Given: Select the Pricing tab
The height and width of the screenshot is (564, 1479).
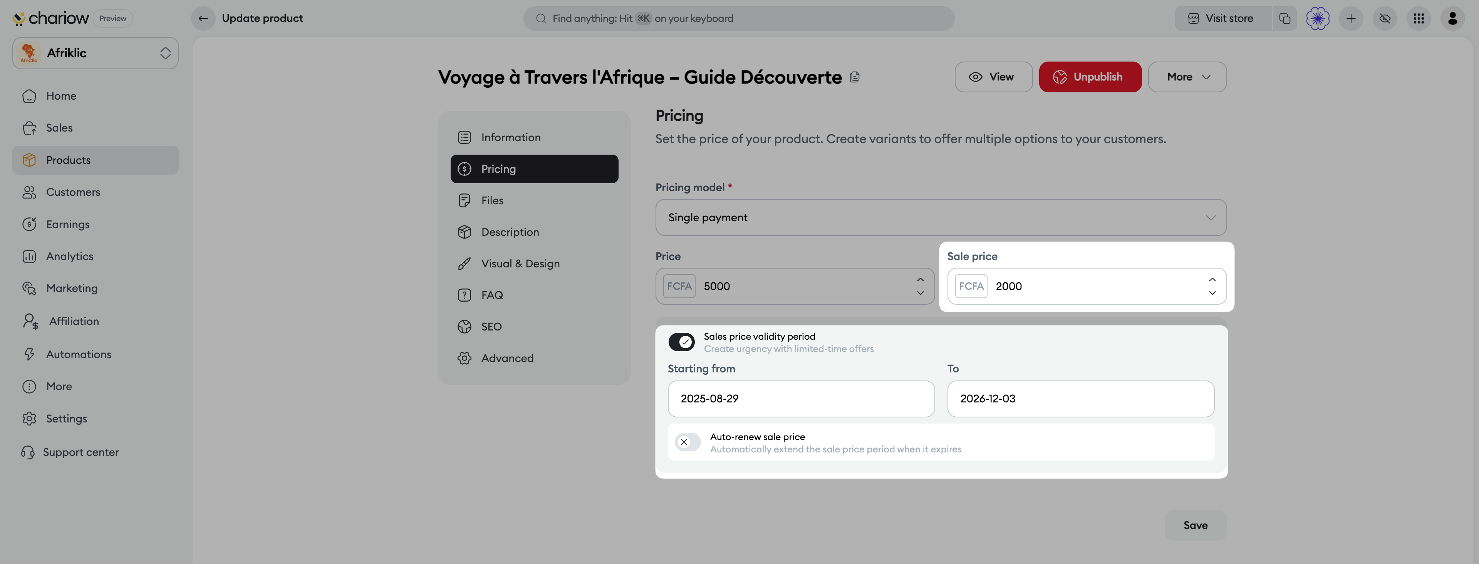Looking at the screenshot, I should click(x=534, y=169).
